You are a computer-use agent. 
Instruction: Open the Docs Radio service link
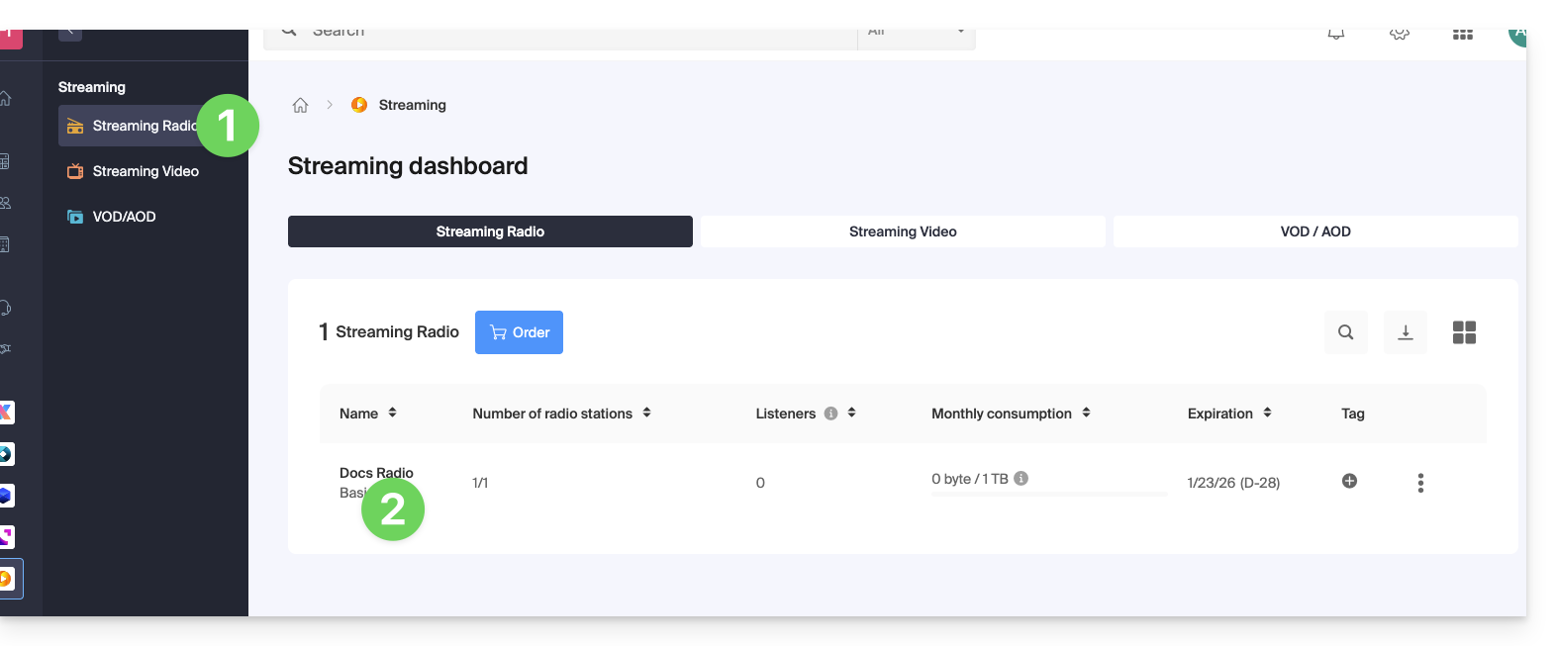(x=375, y=473)
